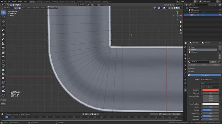Toggle Collection exclude checkbox in outliner
This screenshot has width=222, height=124.
(189, 10)
